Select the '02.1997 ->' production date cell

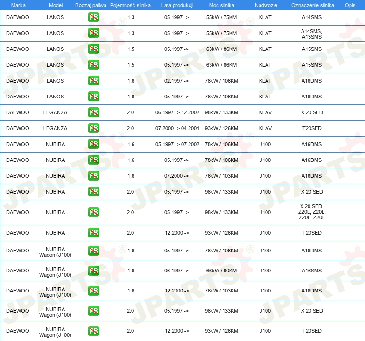pos(176,81)
